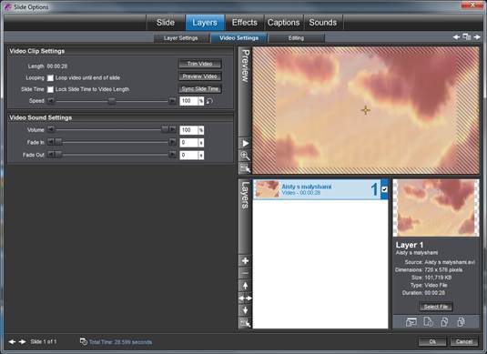Decrease Fade Out with left arrow

tap(51, 155)
